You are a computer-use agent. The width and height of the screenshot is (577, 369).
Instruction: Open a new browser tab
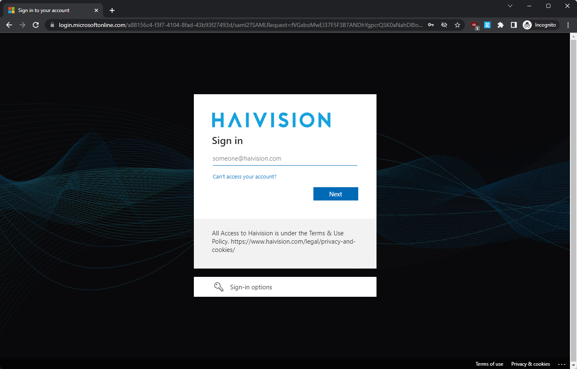(x=112, y=10)
